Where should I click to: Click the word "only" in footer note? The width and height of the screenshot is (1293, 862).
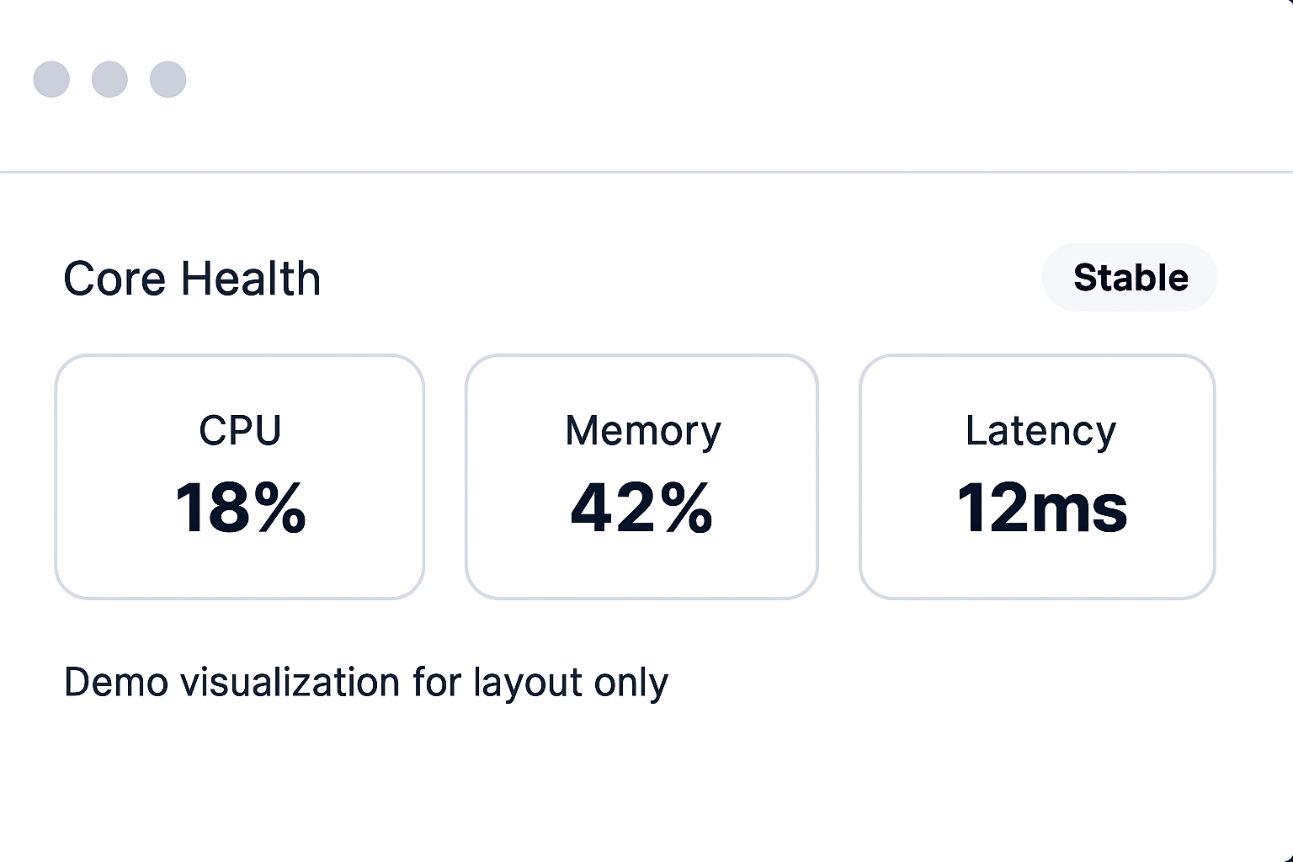631,683
